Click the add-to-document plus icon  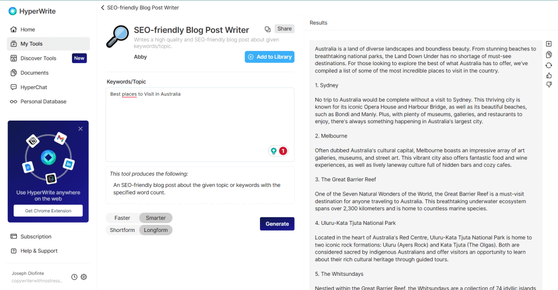[549, 43]
